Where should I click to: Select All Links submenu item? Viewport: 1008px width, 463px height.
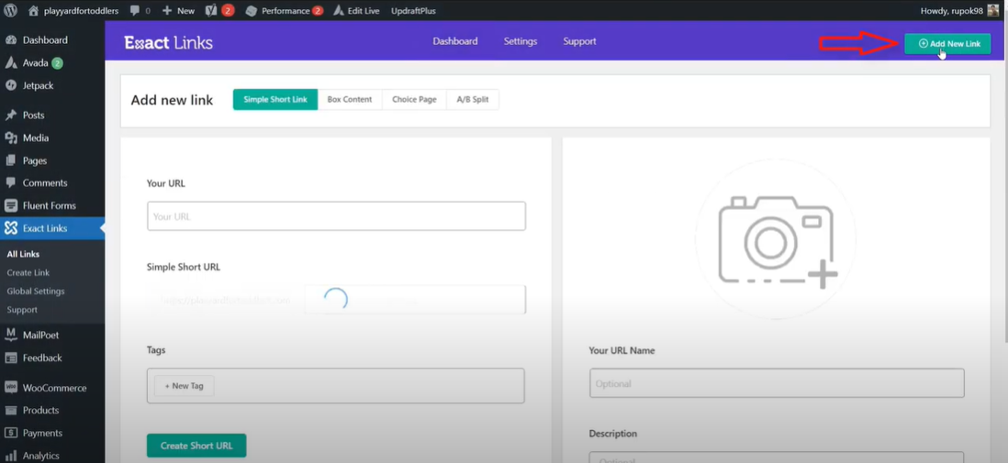point(23,254)
